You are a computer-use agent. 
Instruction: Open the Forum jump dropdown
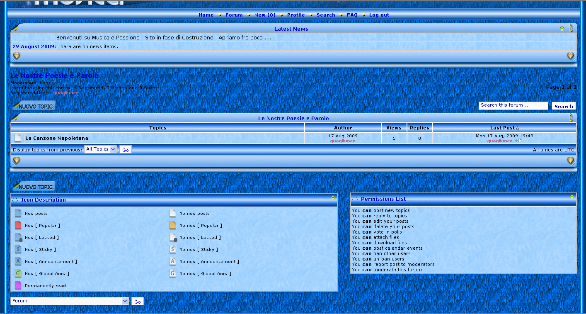pyautogui.click(x=70, y=301)
